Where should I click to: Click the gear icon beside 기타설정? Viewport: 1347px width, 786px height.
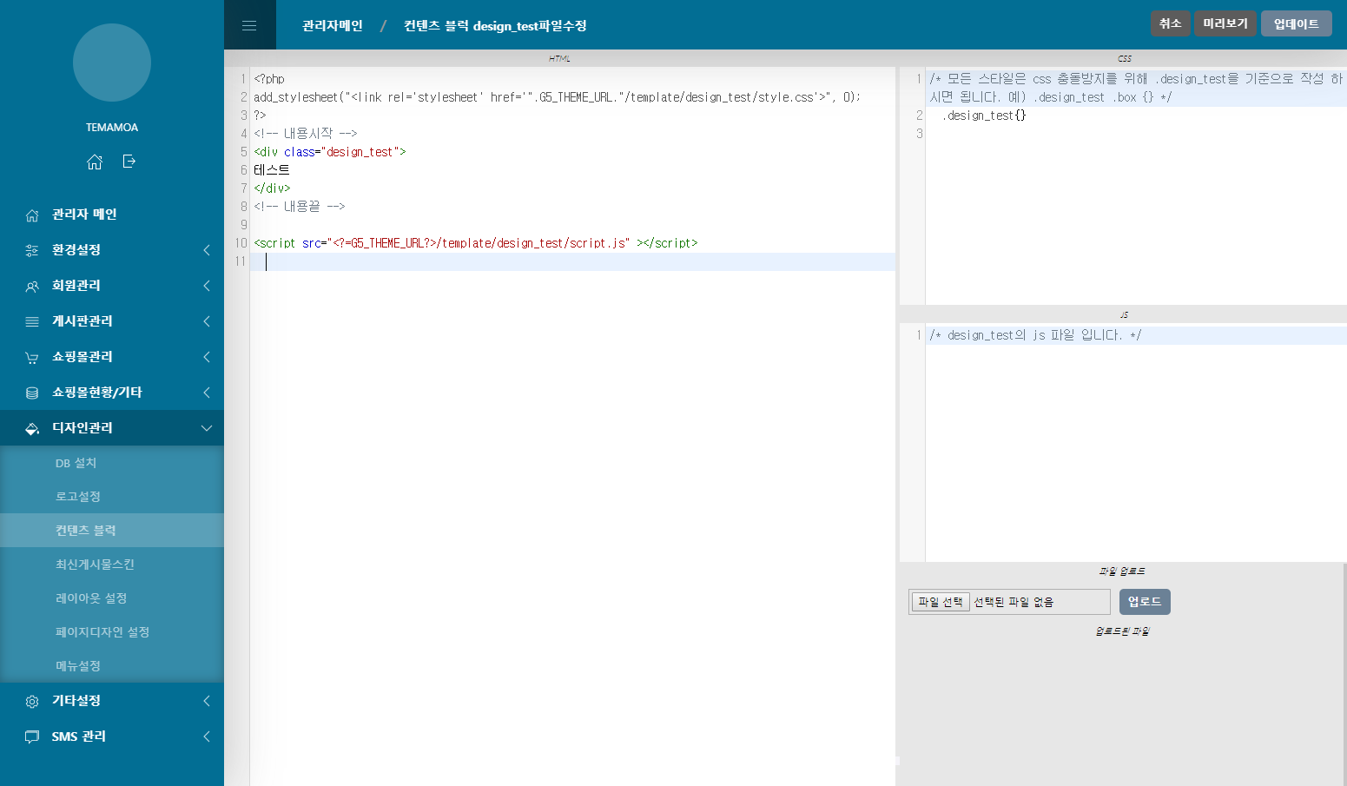pos(32,701)
